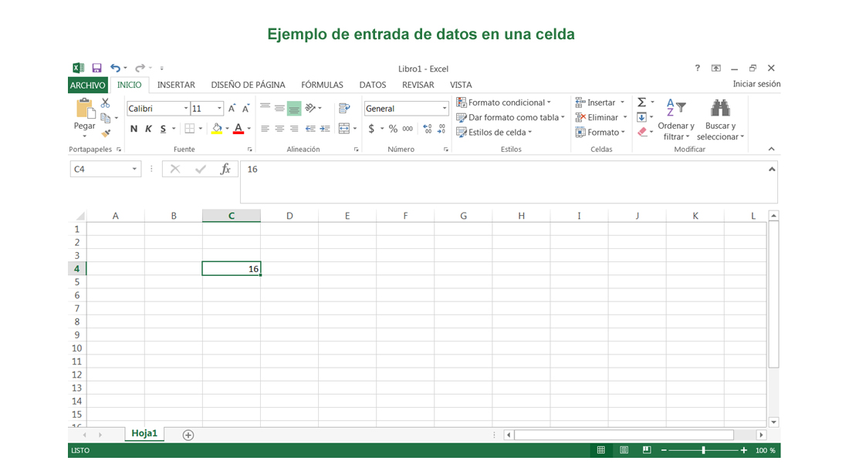Align cell text to the left
The width and height of the screenshot is (849, 464).
pos(265,129)
